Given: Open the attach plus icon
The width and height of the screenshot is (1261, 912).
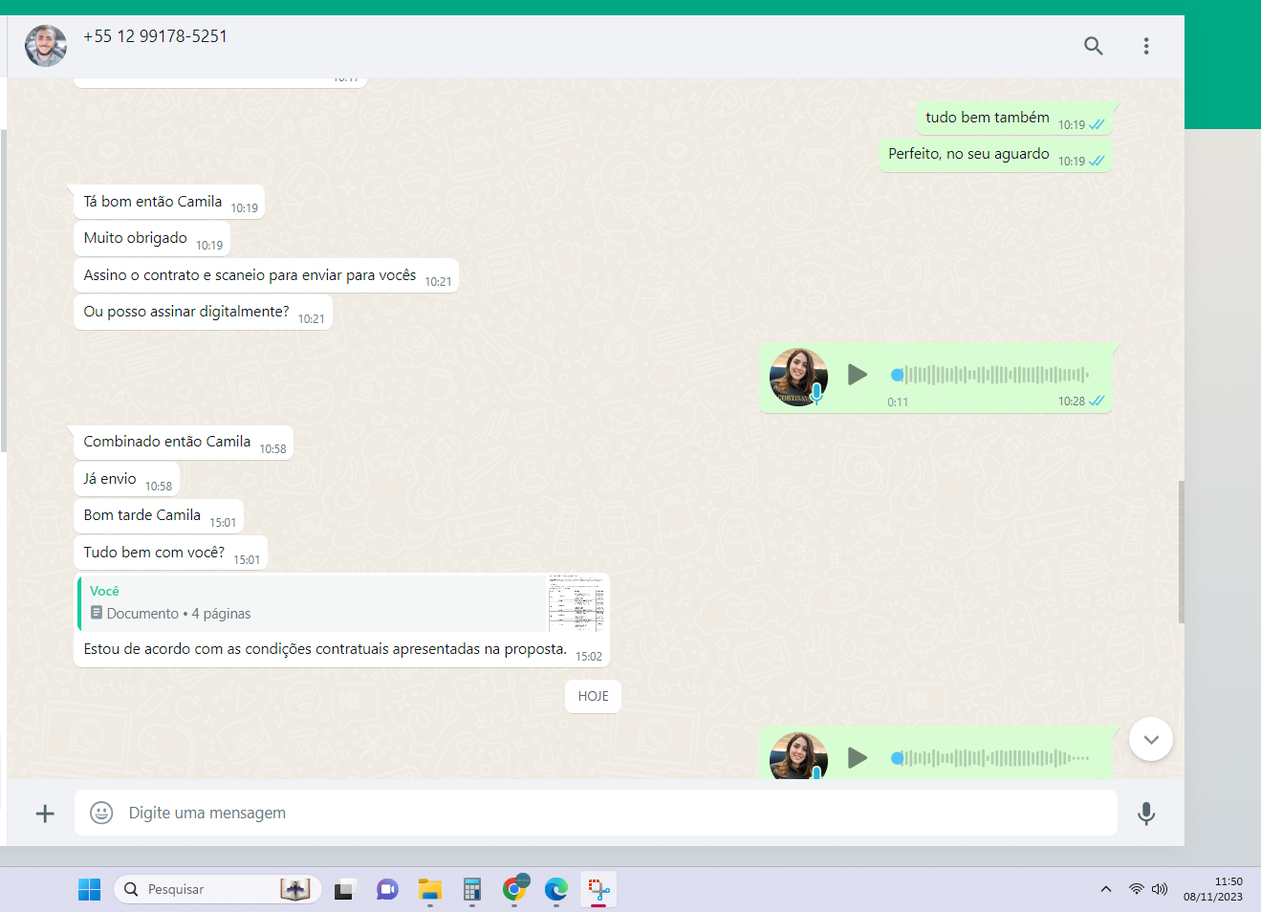Looking at the screenshot, I should pos(45,814).
